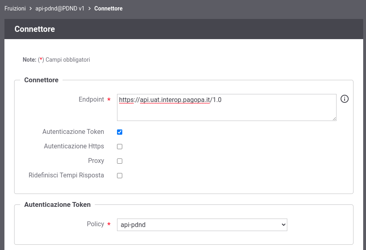Image resolution: width=366 pixels, height=250 pixels.
Task: Click the chevron after Fruizioni breadcrumb
Action: click(x=31, y=8)
